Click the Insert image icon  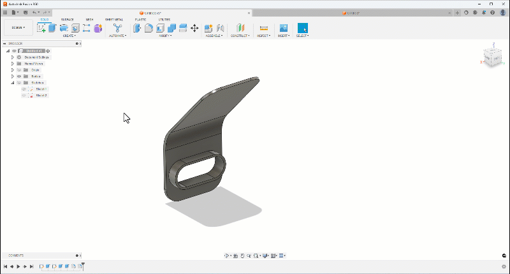click(284, 28)
